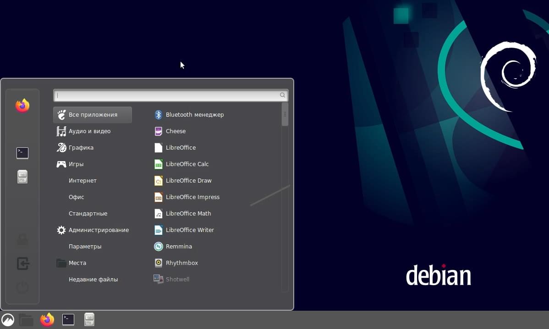Open the Стандартные category
The height and width of the screenshot is (329, 549).
click(x=93, y=213)
